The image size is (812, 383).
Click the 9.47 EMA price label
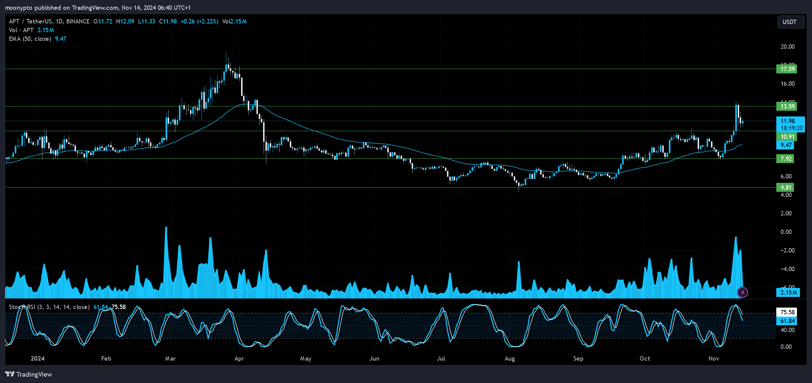point(785,145)
